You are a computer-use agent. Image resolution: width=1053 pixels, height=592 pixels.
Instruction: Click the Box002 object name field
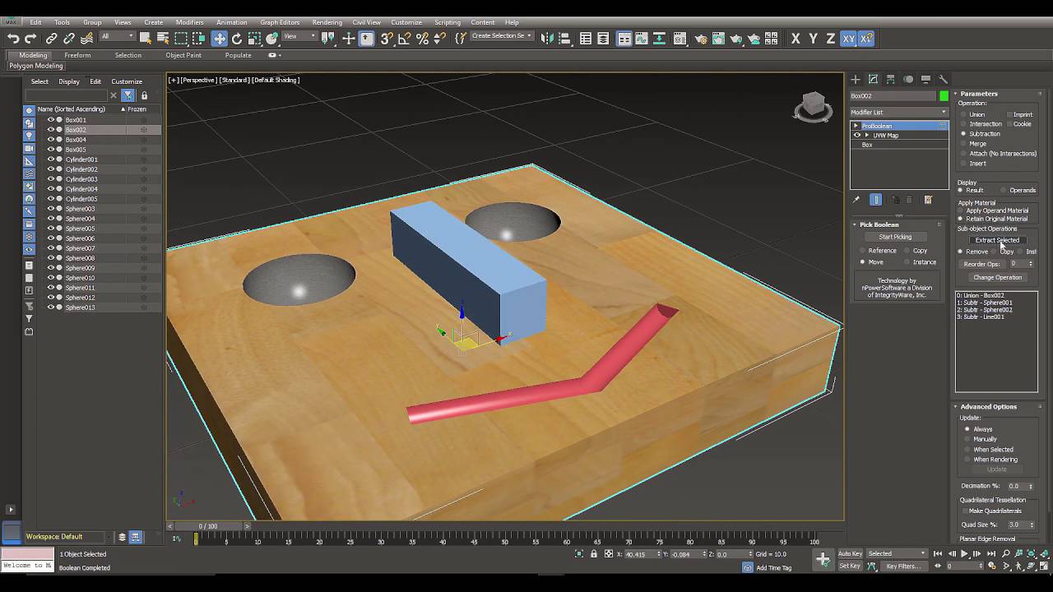point(893,96)
